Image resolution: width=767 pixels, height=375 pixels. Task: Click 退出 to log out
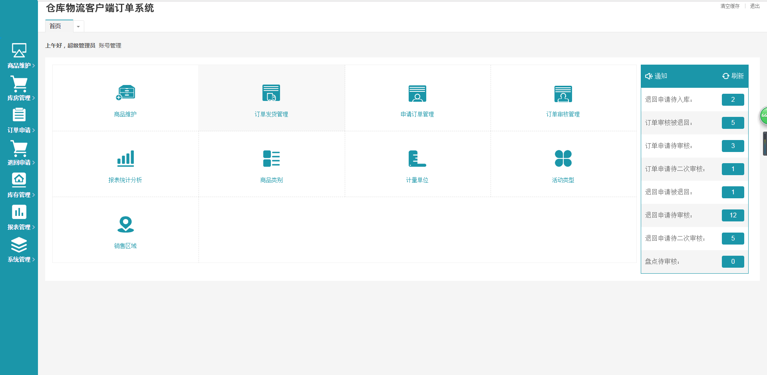point(755,6)
